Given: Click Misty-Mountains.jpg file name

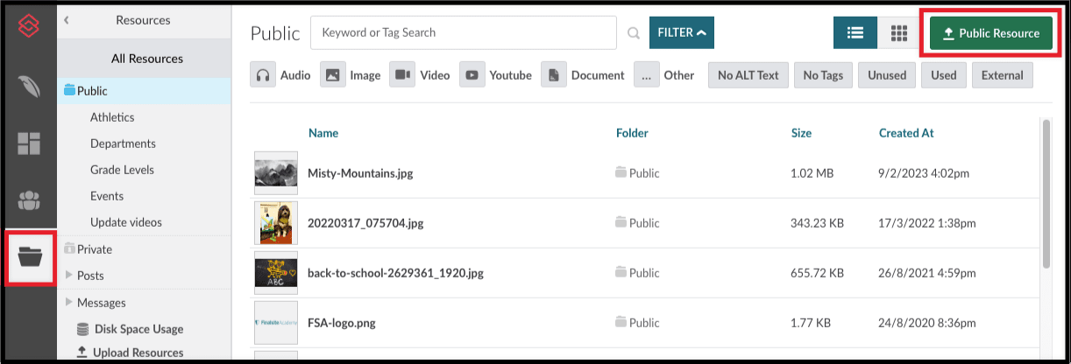Looking at the screenshot, I should tap(360, 173).
